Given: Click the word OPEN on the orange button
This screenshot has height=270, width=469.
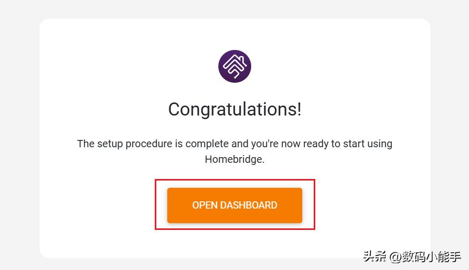Looking at the screenshot, I should (205, 205).
